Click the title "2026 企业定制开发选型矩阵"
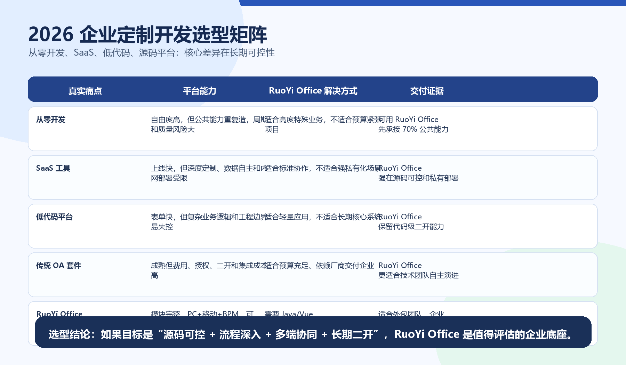The height and width of the screenshot is (365, 626). (147, 34)
